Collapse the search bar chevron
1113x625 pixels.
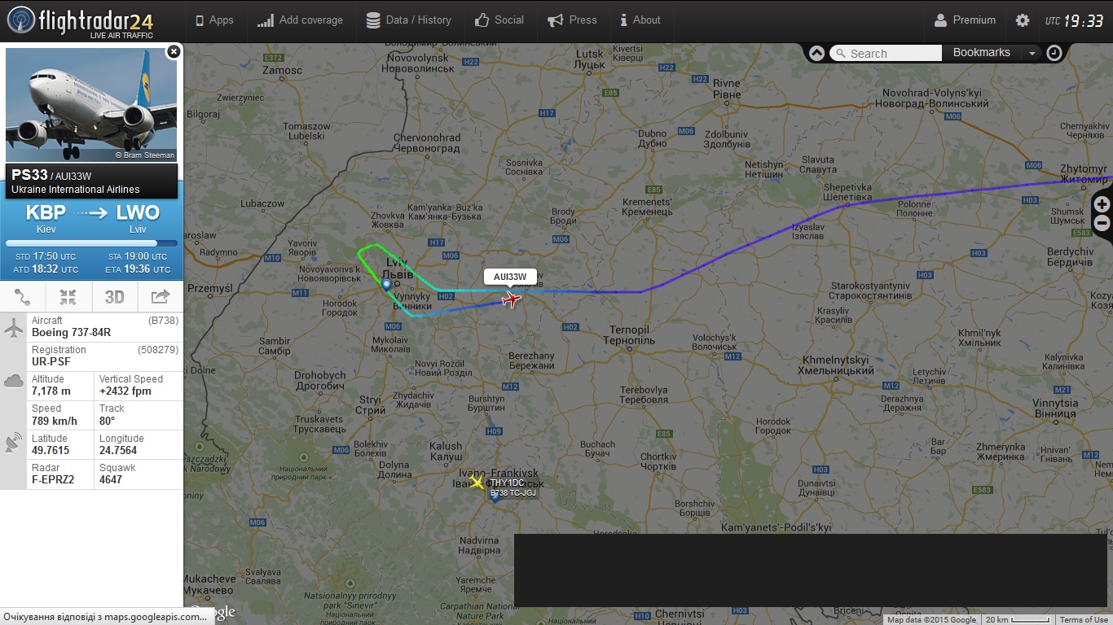tap(816, 53)
